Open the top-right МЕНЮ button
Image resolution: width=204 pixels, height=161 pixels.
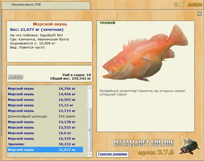coord(195,5)
